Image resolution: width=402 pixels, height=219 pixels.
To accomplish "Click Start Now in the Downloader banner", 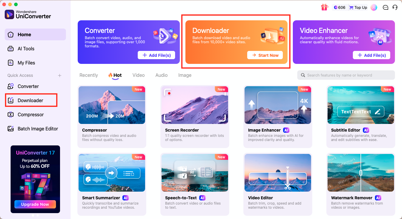I will point(265,55).
